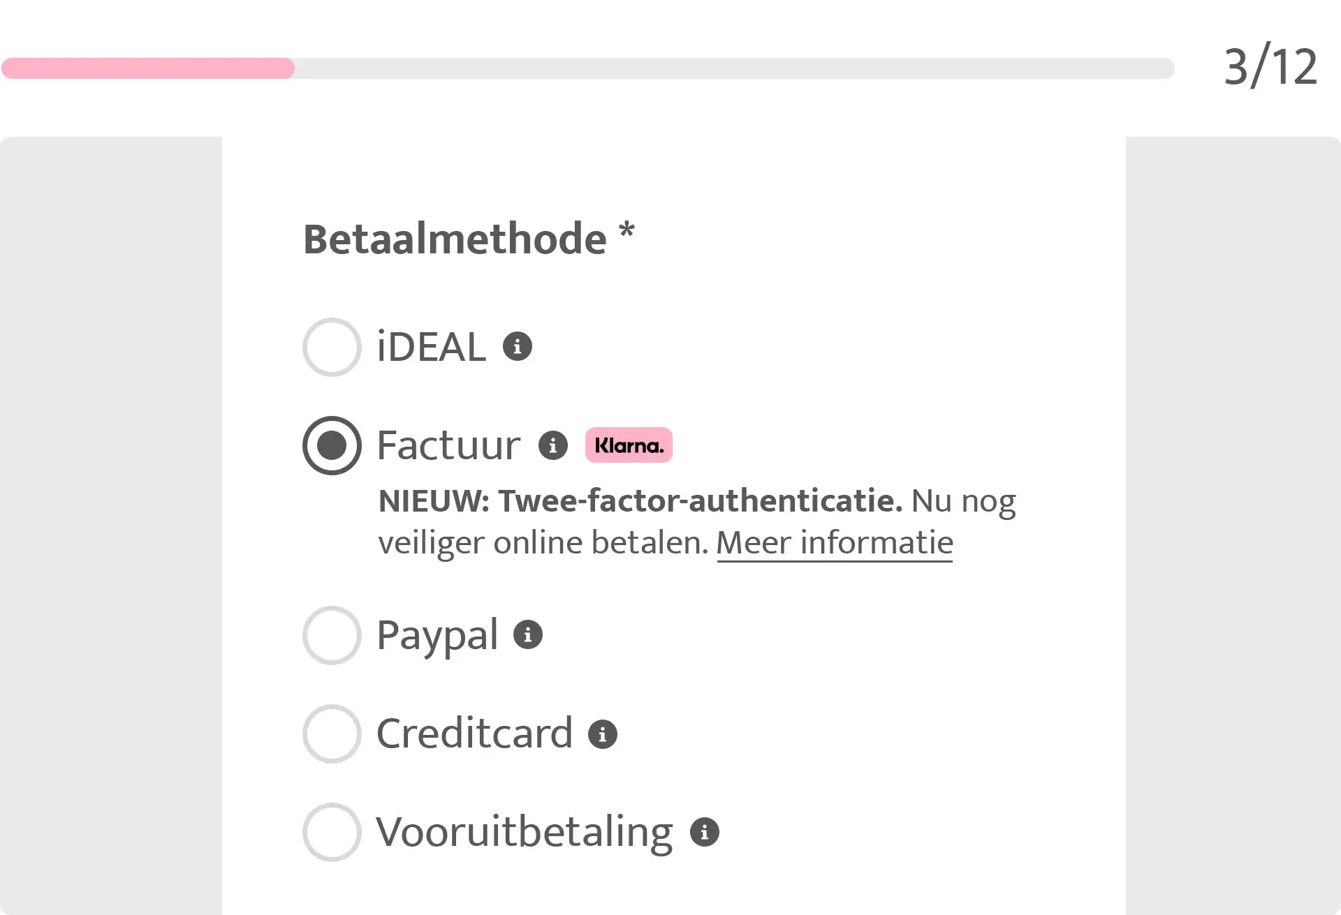Click the iDEAL option label text
This screenshot has width=1341, height=915.
pos(431,347)
